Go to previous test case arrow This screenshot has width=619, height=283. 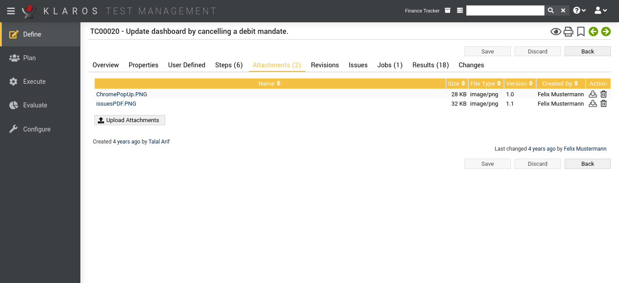click(593, 32)
